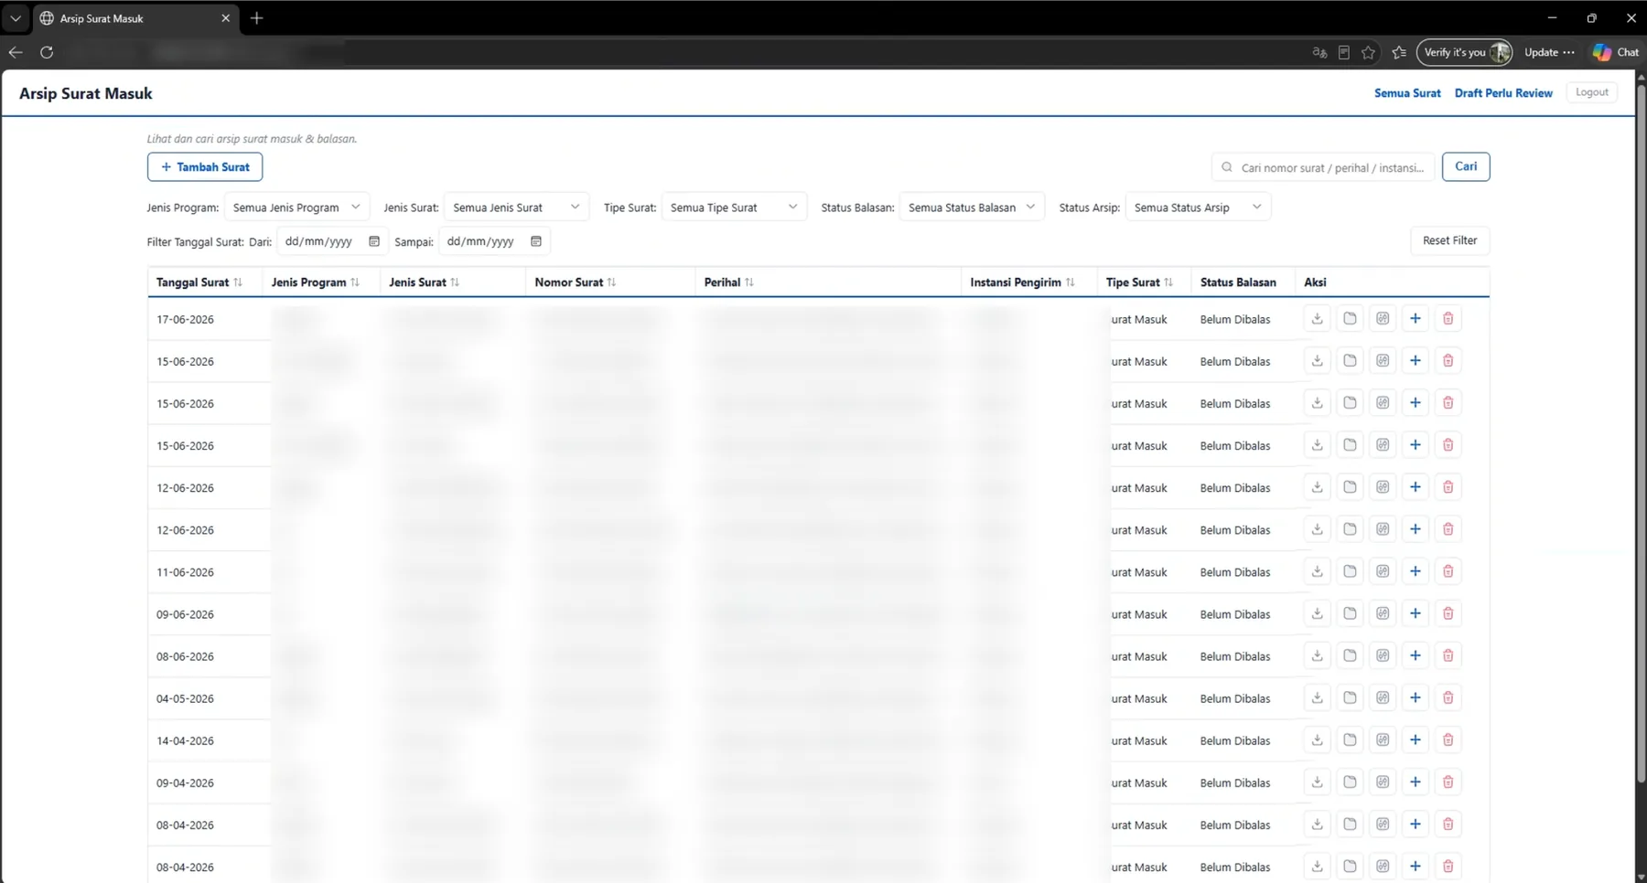Open folder icon for the 04-05-2026 row
The width and height of the screenshot is (1647, 883).
(1350, 697)
